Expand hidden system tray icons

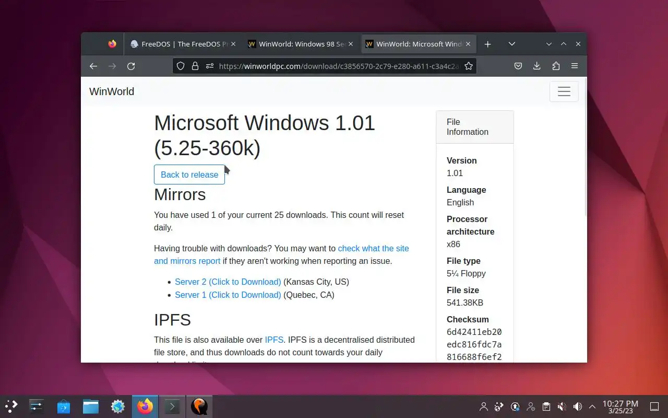[x=592, y=406]
